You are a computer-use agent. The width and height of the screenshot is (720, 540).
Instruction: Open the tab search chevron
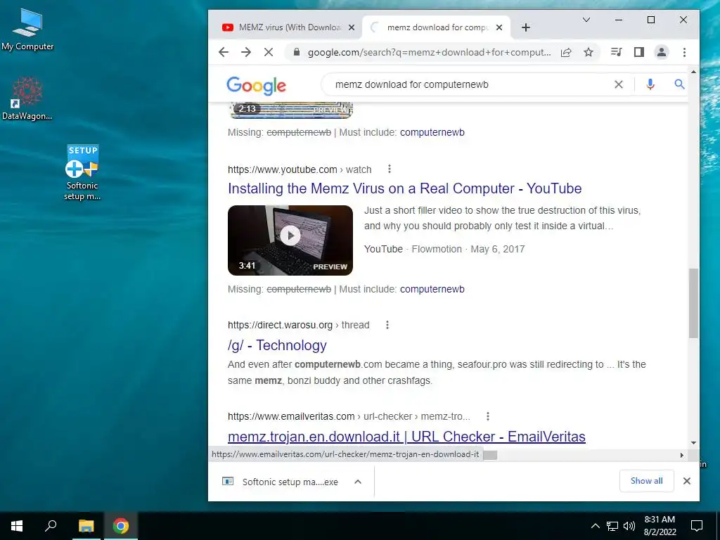(x=586, y=20)
